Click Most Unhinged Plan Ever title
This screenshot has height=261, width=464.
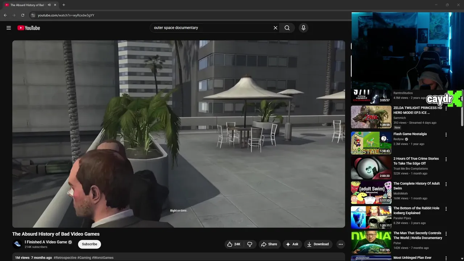tap(413, 258)
